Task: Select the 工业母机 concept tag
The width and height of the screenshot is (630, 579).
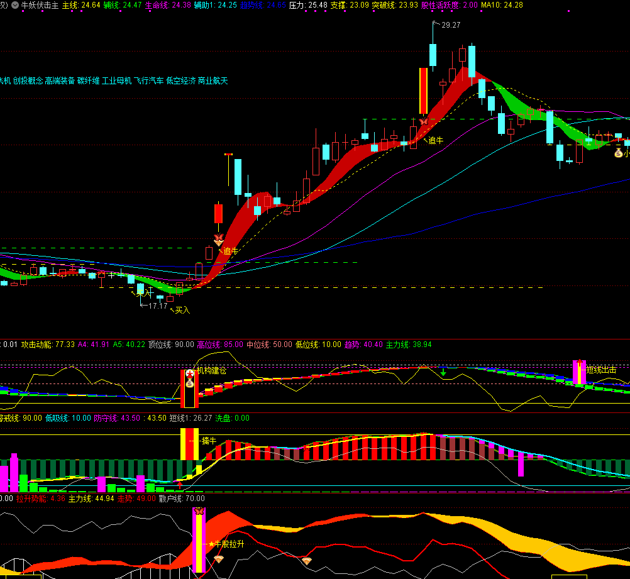Action: pos(116,80)
